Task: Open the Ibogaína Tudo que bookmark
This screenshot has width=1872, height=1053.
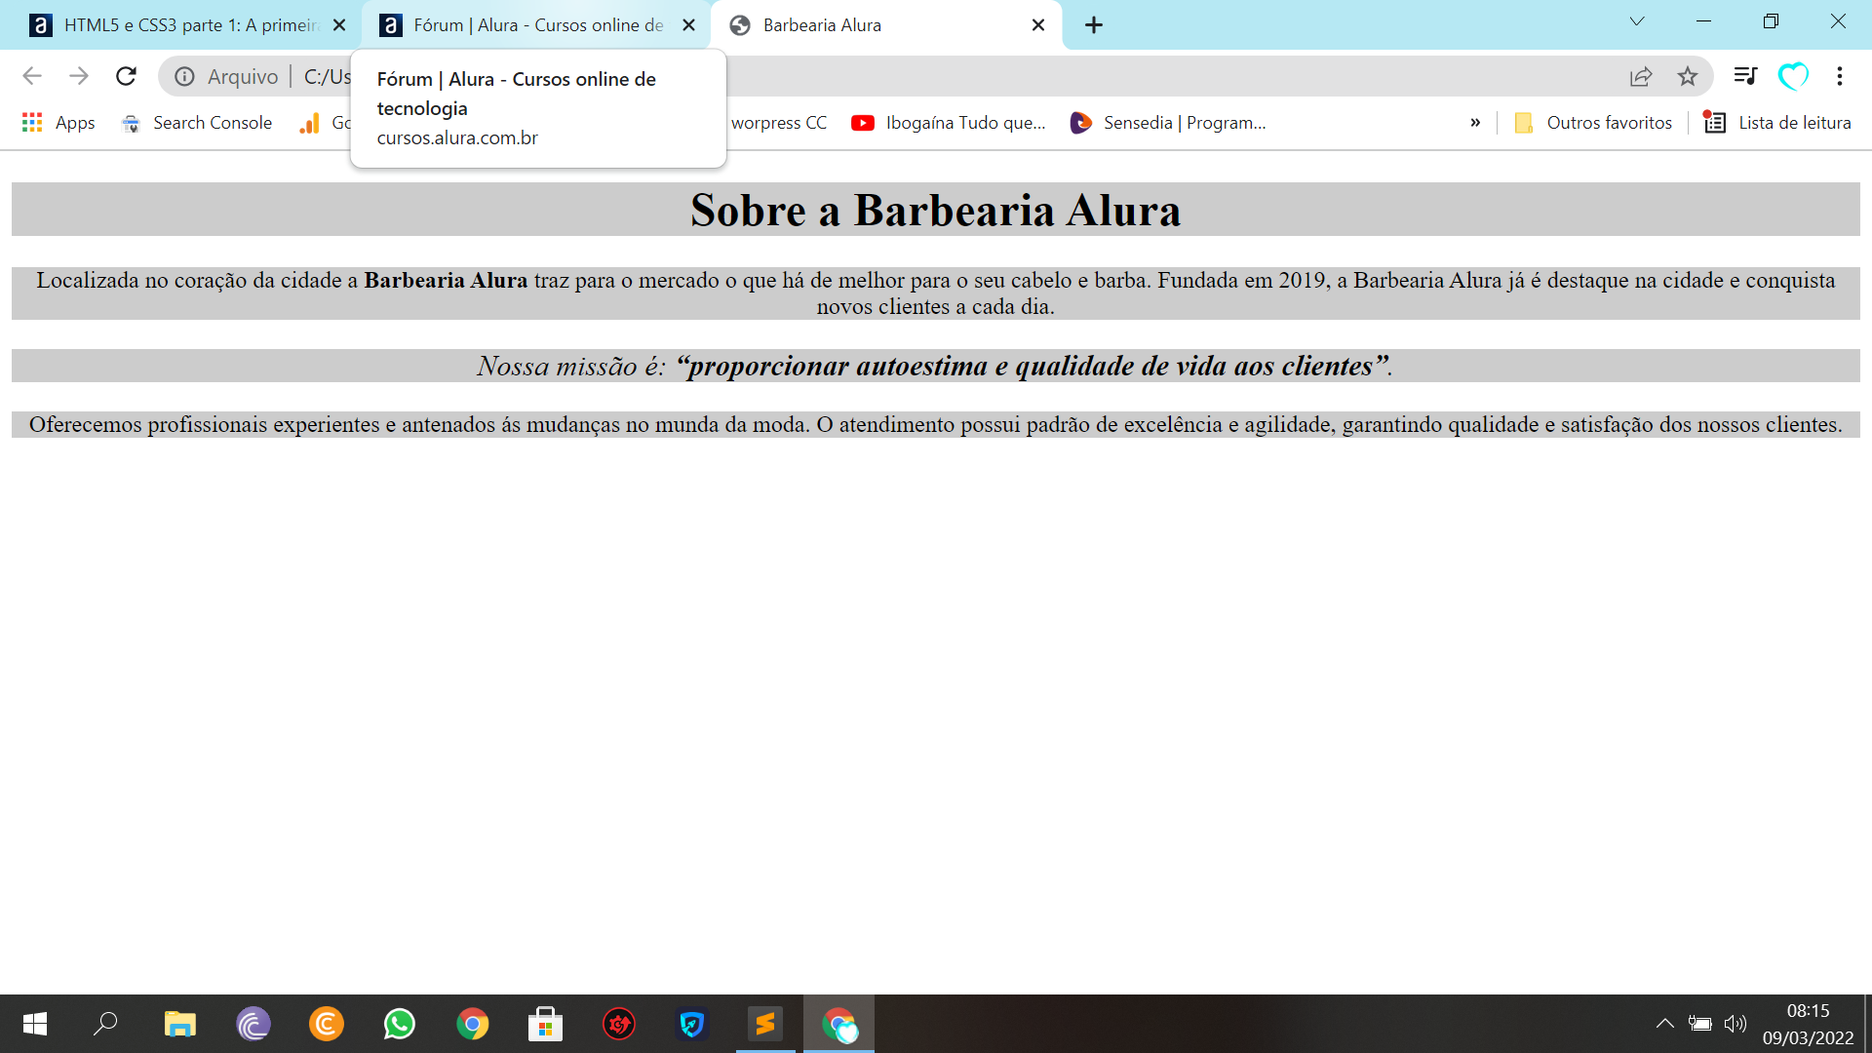Action: point(949,123)
